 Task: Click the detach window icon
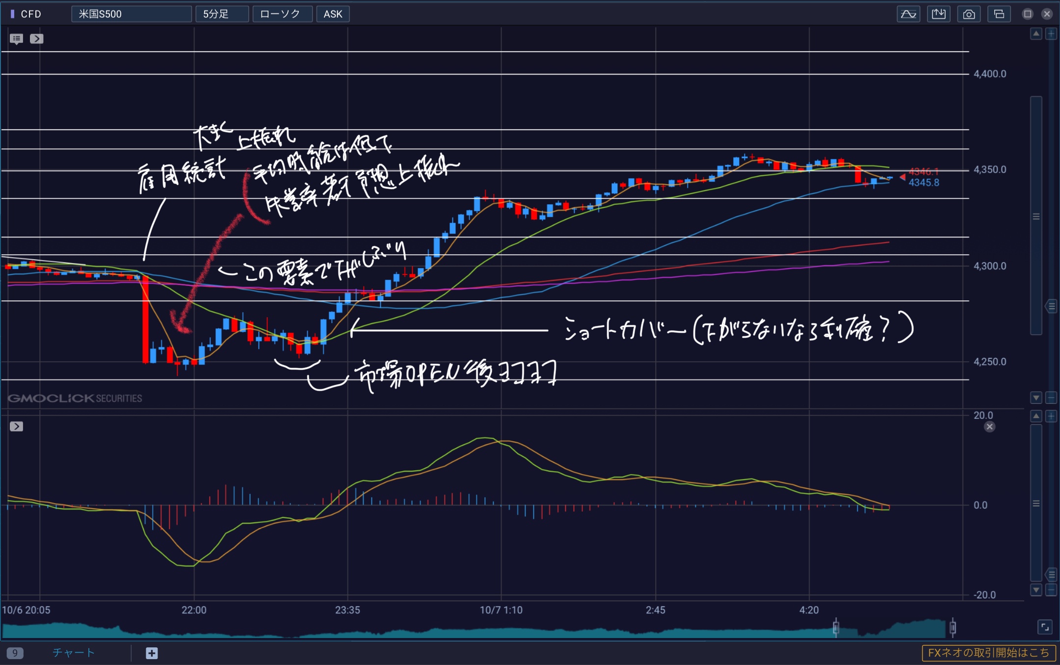coord(999,14)
